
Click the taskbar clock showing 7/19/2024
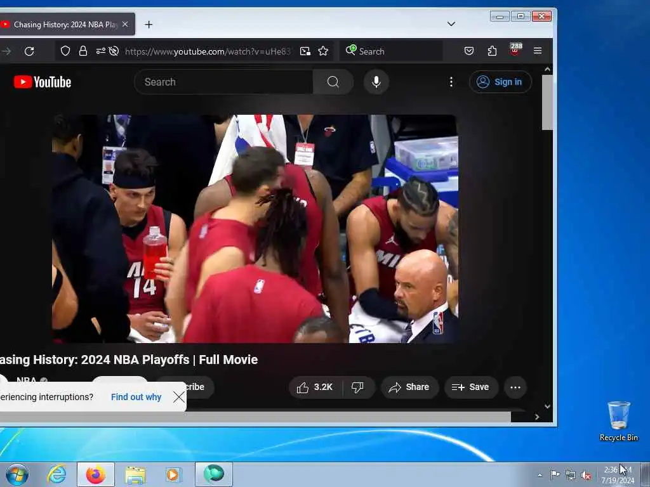[618, 475]
